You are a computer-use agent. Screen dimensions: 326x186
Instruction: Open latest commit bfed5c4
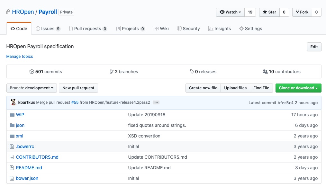(x=285, y=103)
